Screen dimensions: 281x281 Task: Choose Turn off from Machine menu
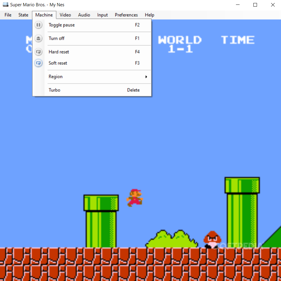pos(92,38)
